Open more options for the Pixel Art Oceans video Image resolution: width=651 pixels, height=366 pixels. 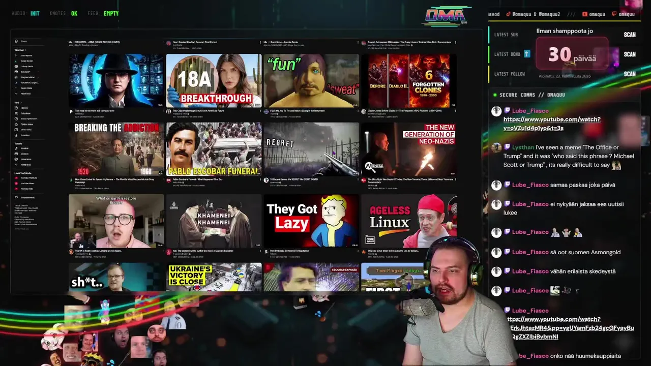click(260, 42)
